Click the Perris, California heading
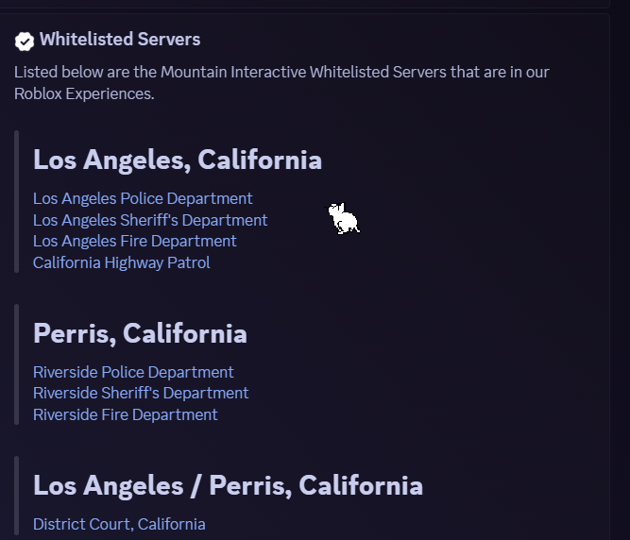Screen dimensions: 630x540 pyautogui.click(x=140, y=333)
